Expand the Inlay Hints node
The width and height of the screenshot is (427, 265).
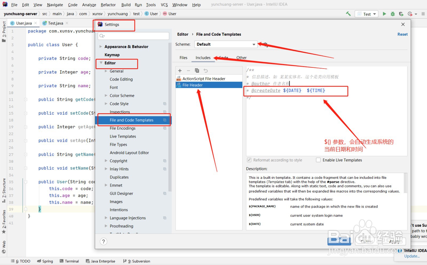pos(106,169)
